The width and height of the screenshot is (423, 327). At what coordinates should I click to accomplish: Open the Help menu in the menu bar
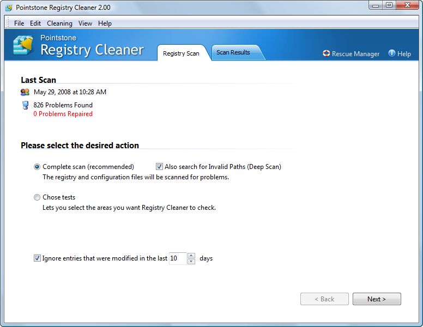[x=105, y=23]
